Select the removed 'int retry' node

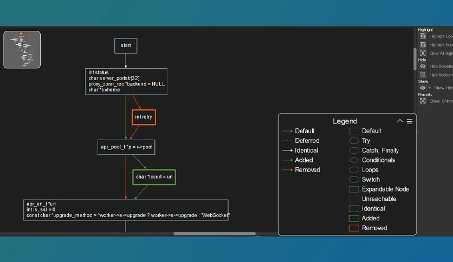[144, 117]
